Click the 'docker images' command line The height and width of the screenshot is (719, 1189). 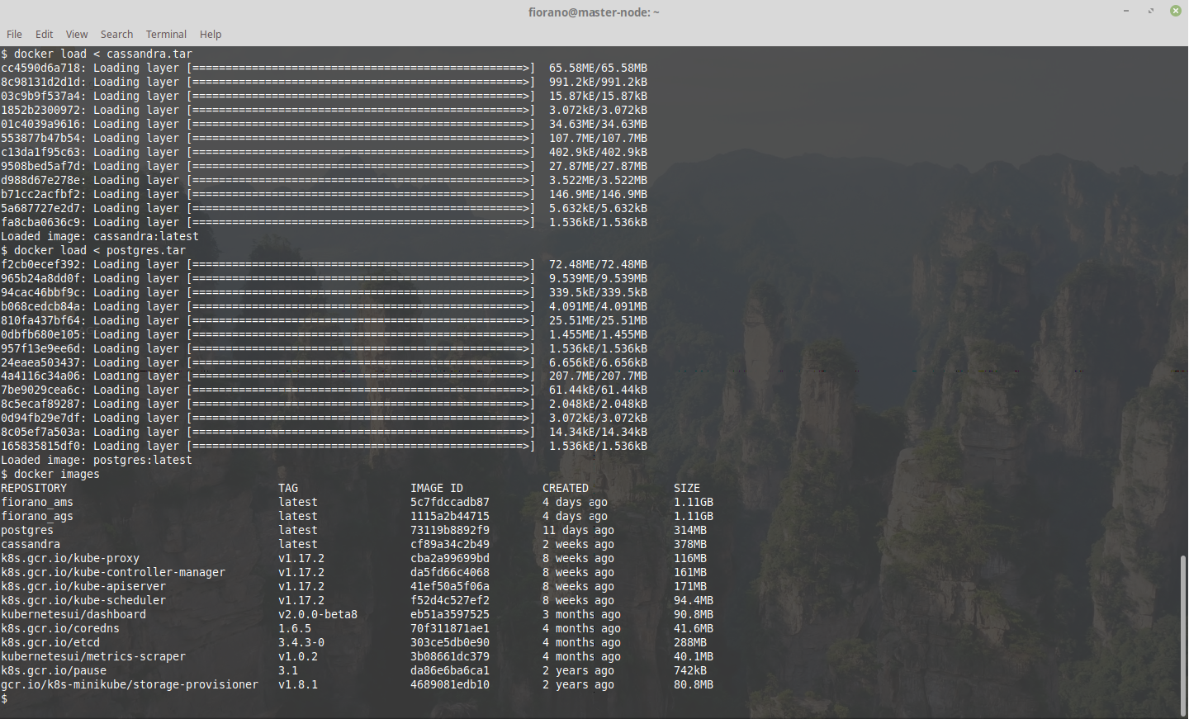coord(50,474)
